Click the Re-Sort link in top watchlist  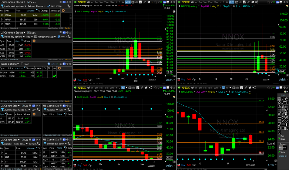pyautogui.click(x=68, y=28)
